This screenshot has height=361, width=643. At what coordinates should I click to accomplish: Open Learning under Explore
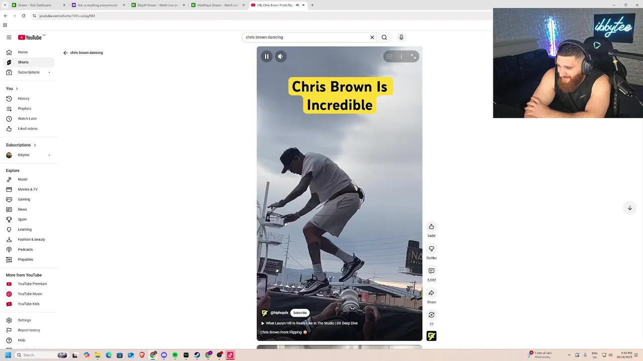29,230
